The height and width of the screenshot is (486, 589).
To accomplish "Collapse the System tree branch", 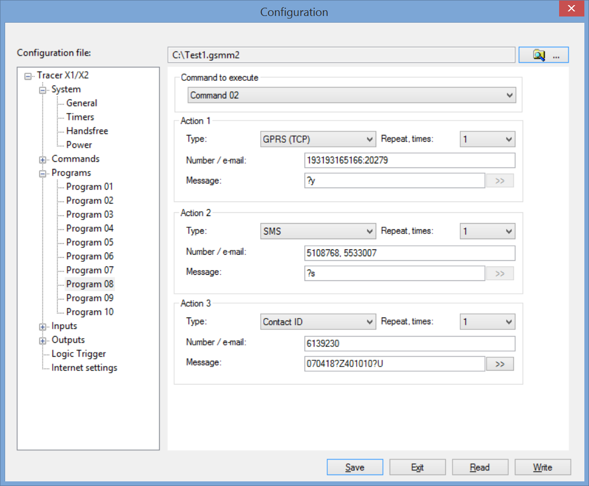I will point(42,90).
